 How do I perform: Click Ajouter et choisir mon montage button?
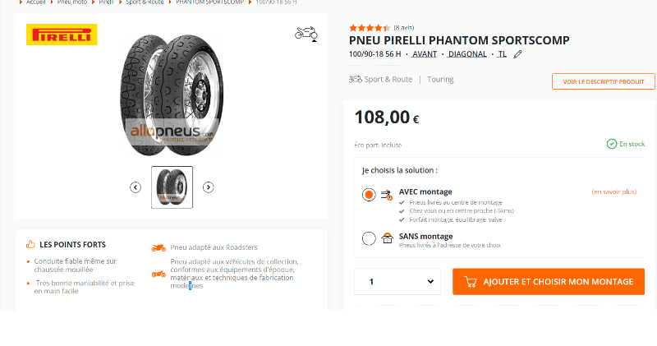pyautogui.click(x=548, y=282)
